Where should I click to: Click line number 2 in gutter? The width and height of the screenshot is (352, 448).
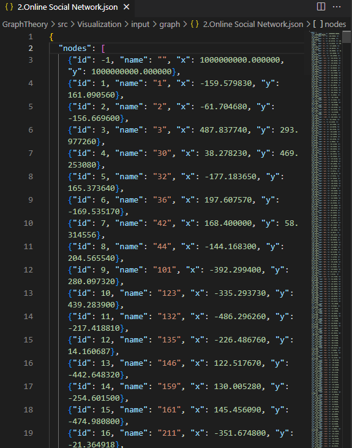[x=31, y=48]
